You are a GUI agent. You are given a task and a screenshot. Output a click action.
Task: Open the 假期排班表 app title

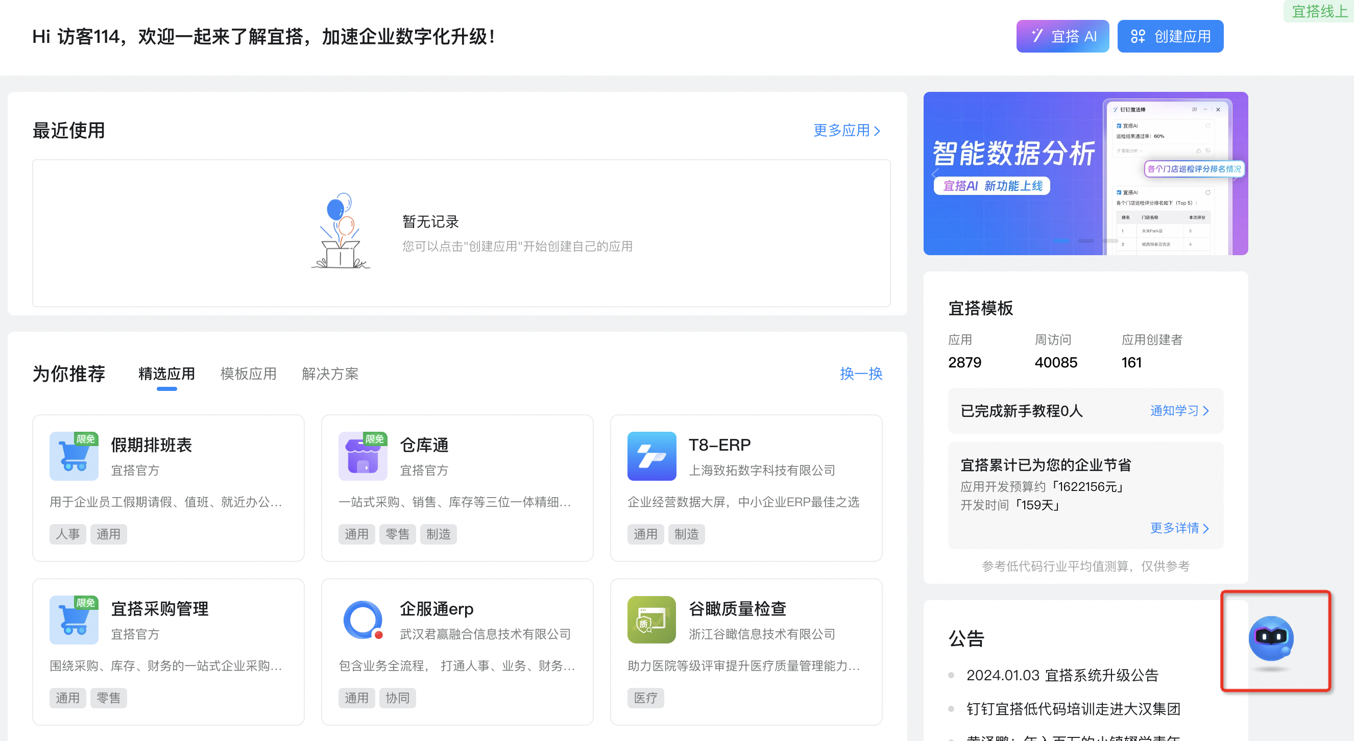151,445
